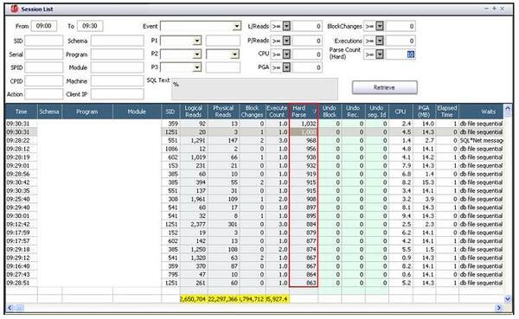The height and width of the screenshot is (319, 519).
Task: Click the horizontal scroll right arrow
Action: click(x=499, y=308)
